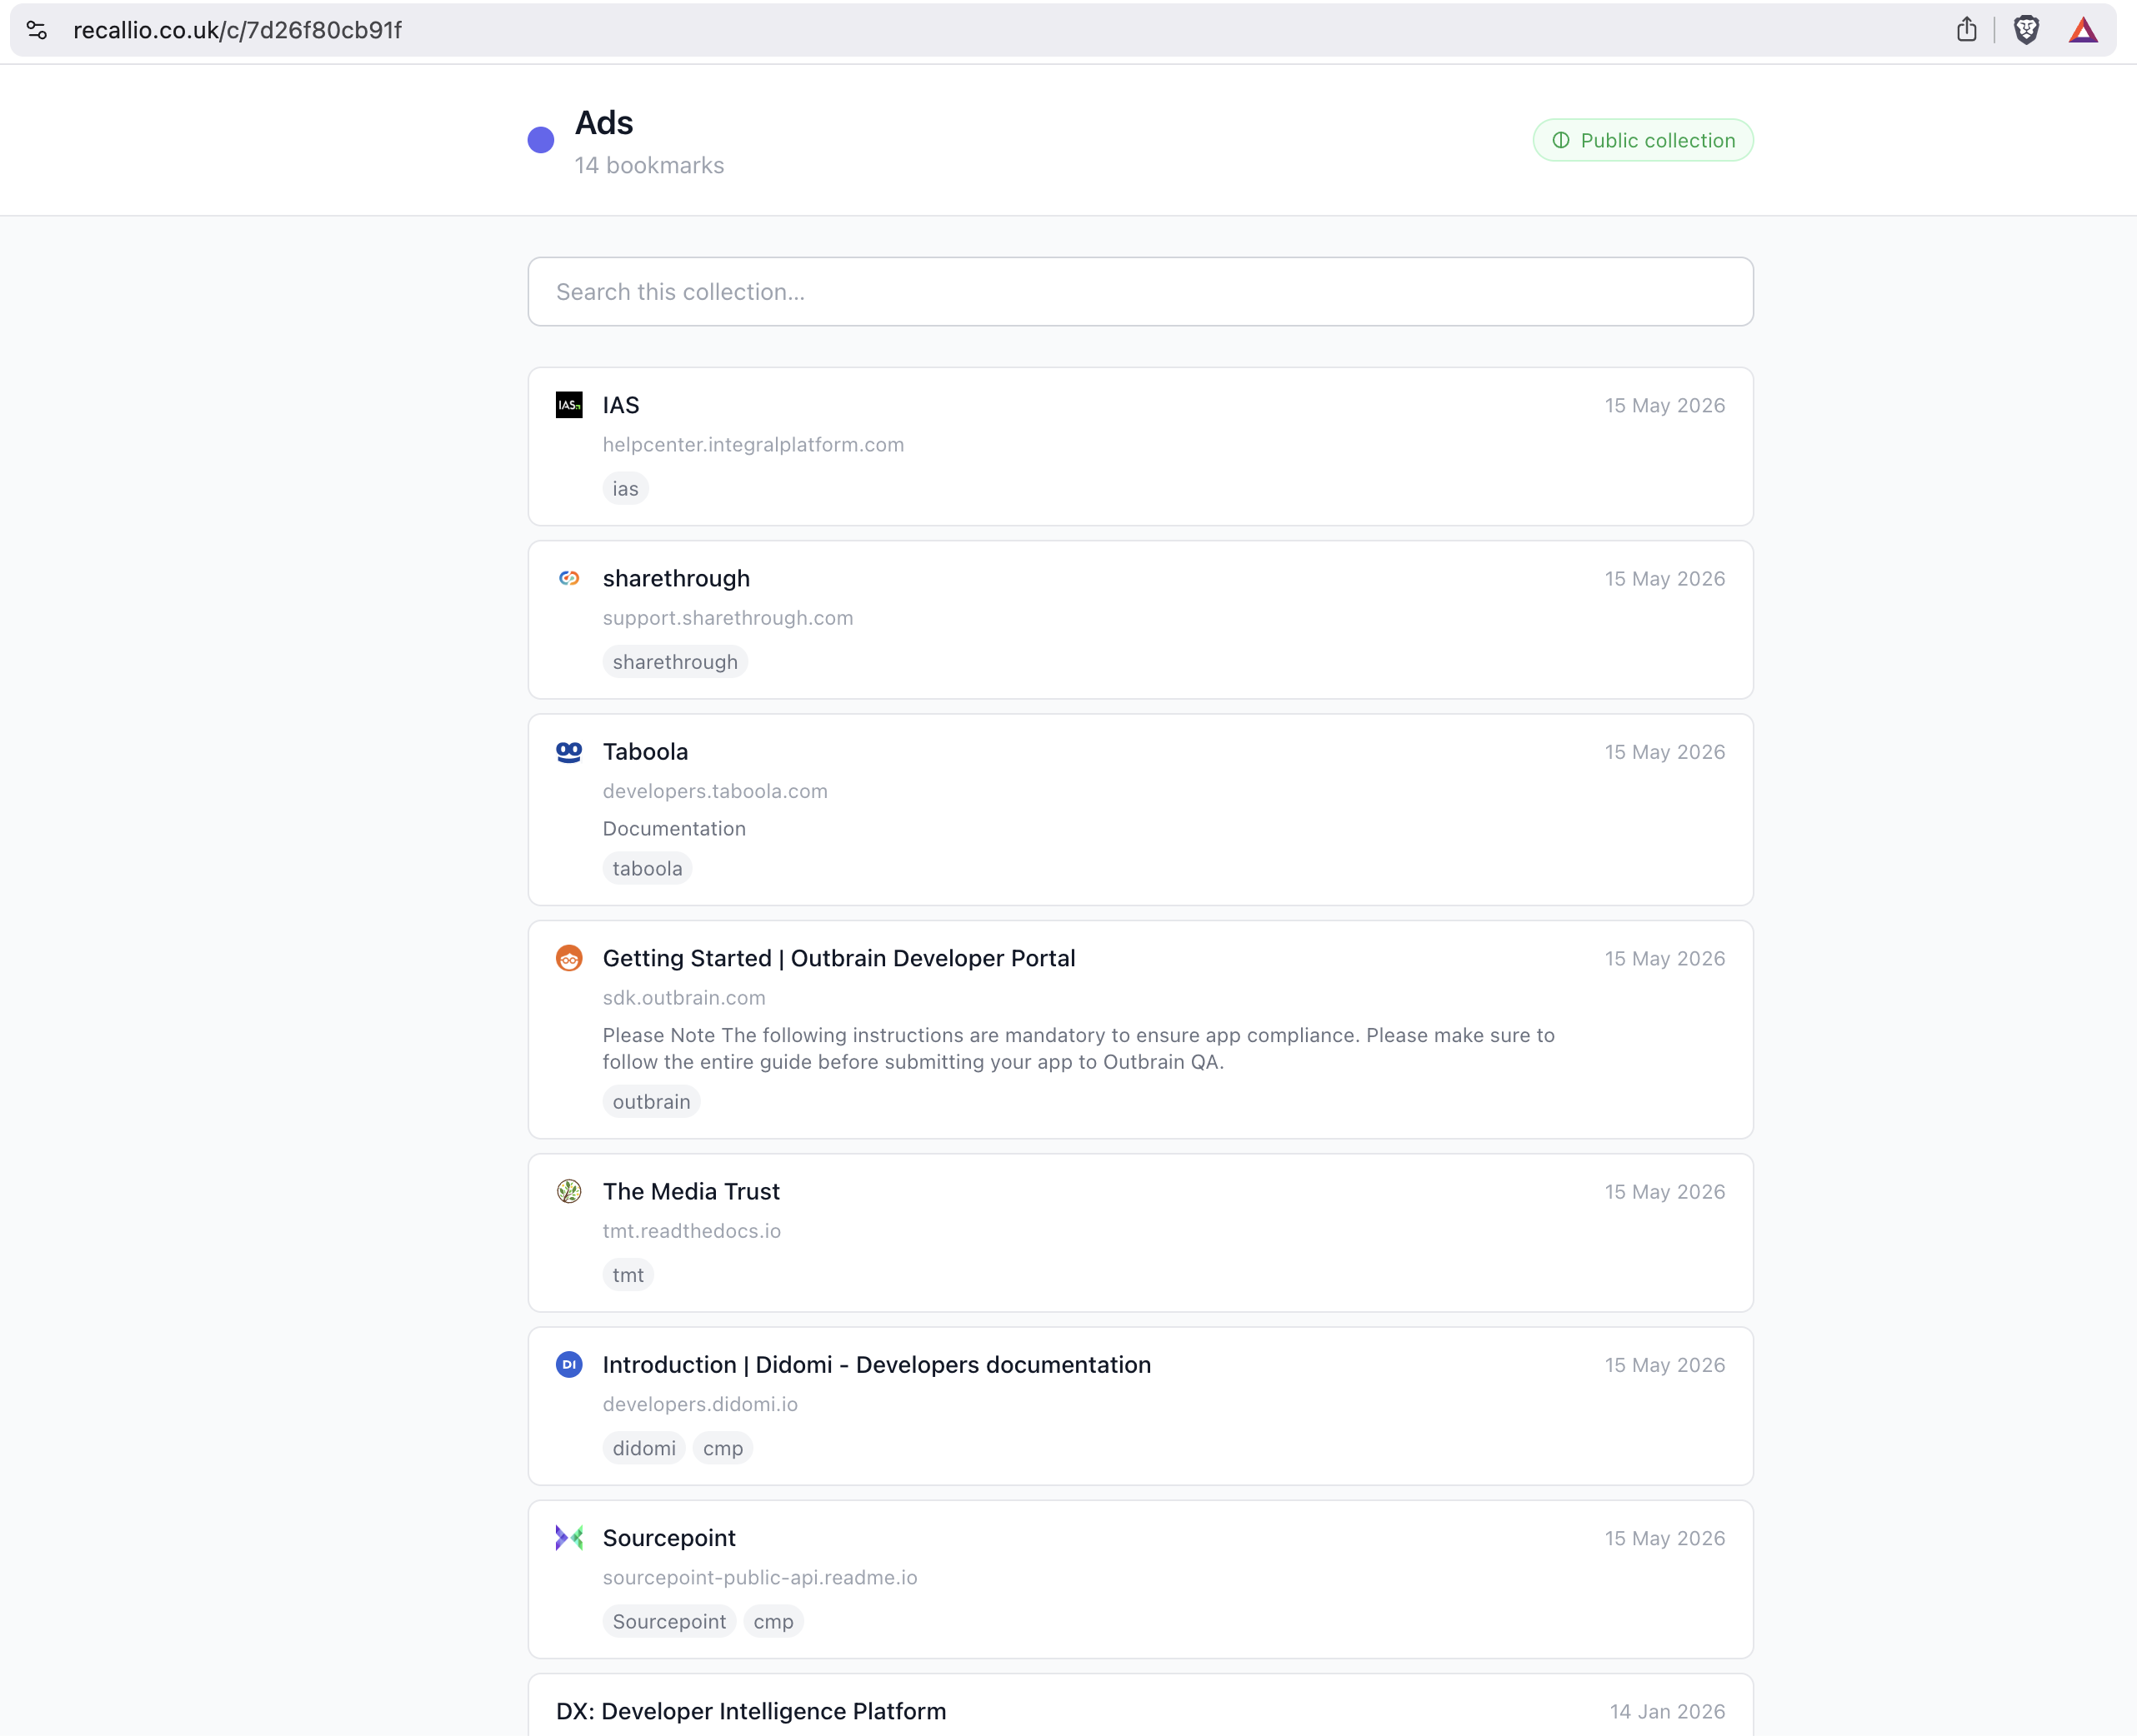
Task: Open Introduction Didomi Developers documentation bookmark
Action: pyautogui.click(x=877, y=1365)
